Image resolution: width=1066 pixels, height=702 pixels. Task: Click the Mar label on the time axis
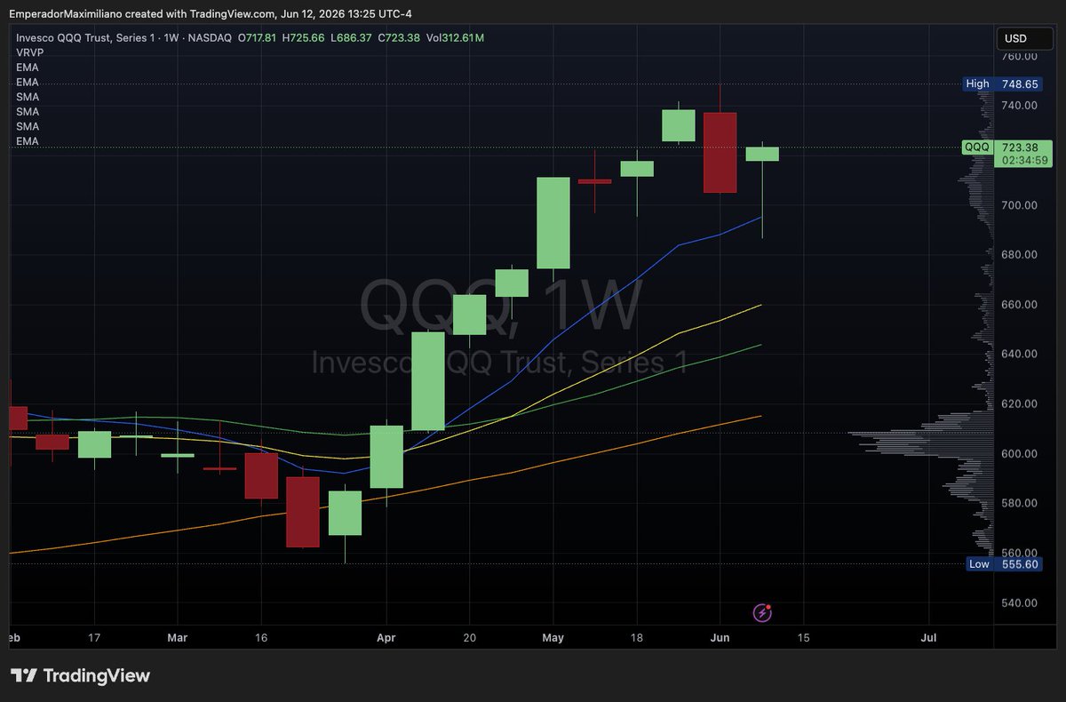(178, 638)
